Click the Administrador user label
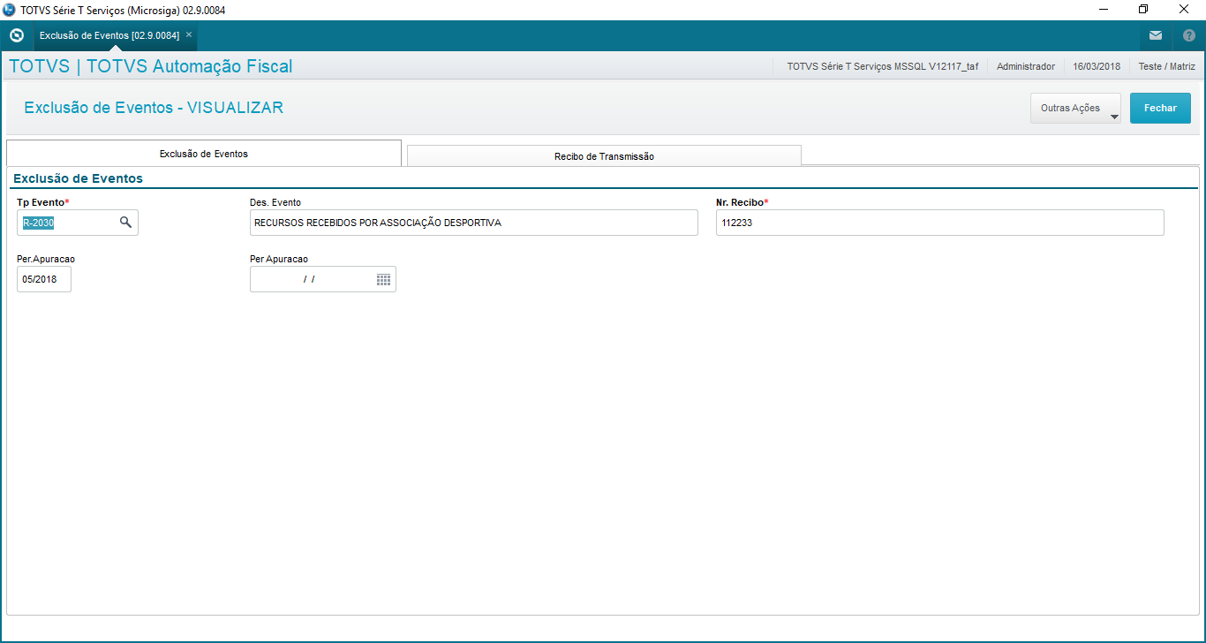This screenshot has width=1206, height=643. 1025,66
